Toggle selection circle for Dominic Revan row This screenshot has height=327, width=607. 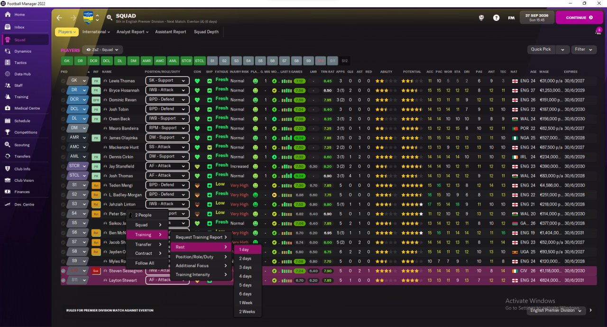(x=64, y=100)
